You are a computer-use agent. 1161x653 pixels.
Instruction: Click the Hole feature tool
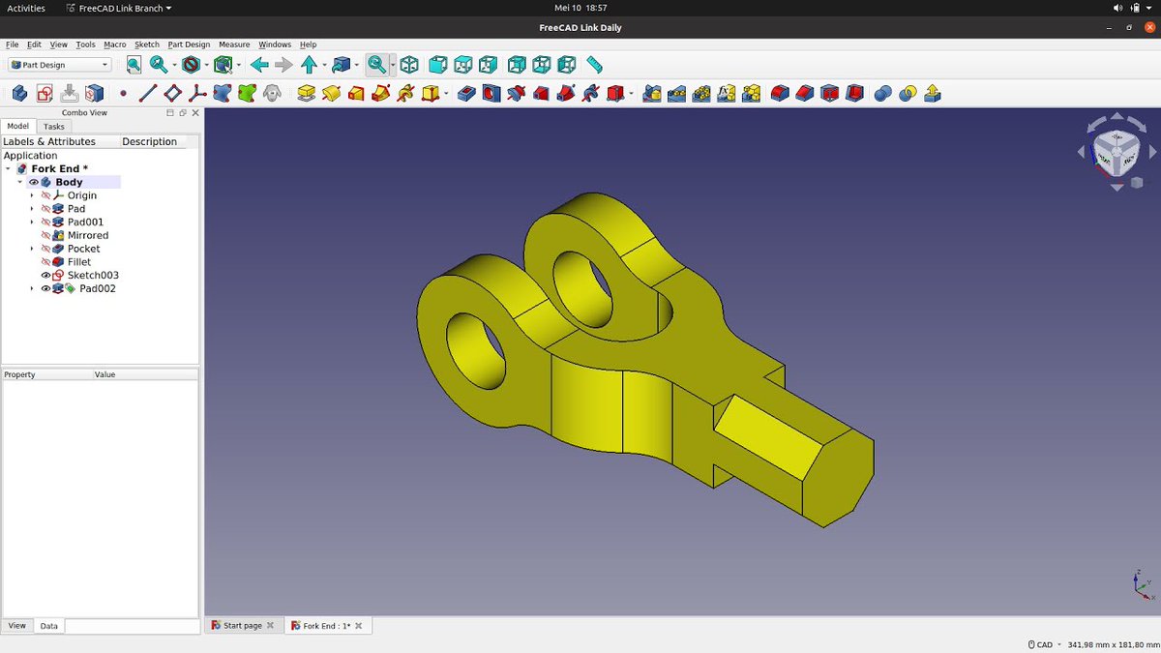point(491,93)
